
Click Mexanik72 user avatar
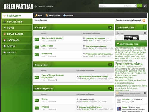(119, 101)
